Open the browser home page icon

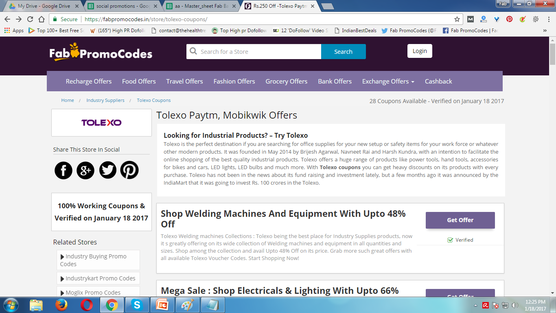click(42, 19)
